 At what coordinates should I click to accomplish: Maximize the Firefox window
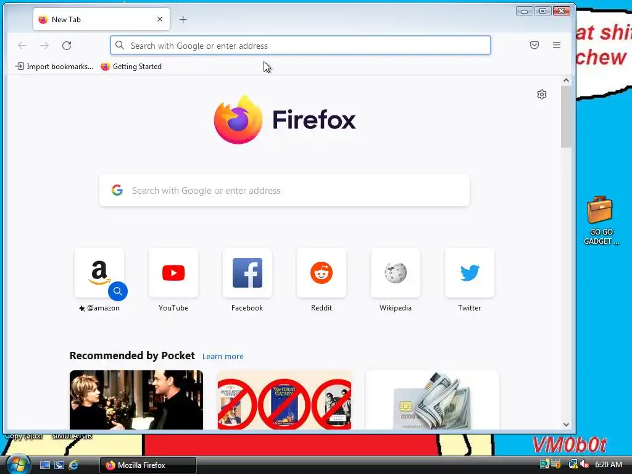tap(543, 11)
